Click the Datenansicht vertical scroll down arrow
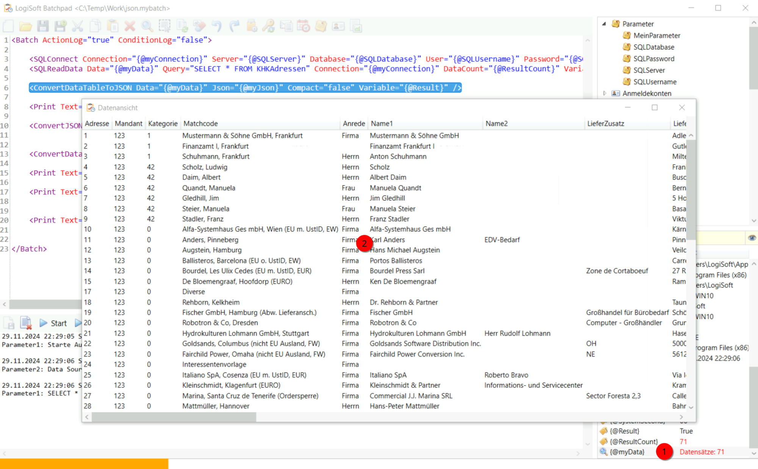This screenshot has width=758, height=469. [691, 407]
